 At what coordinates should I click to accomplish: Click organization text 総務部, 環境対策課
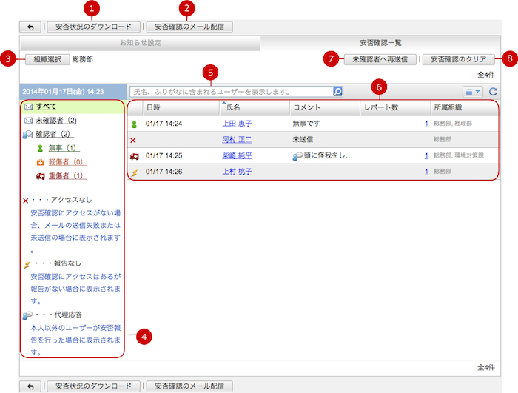pos(459,155)
